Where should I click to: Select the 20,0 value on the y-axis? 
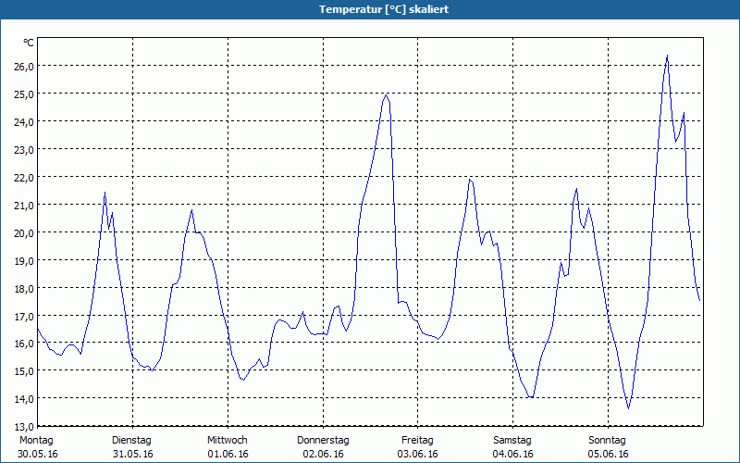(x=22, y=232)
